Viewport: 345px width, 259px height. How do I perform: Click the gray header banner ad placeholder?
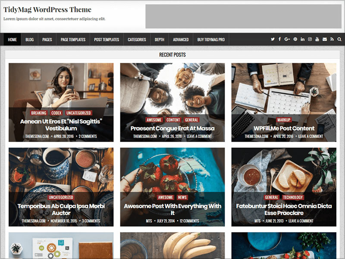point(243,16)
